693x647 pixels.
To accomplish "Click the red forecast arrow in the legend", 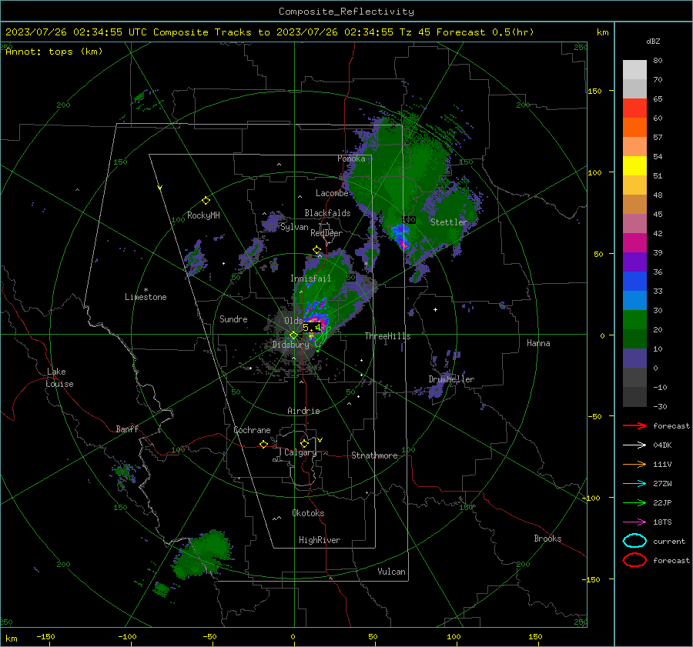I will tap(634, 425).
